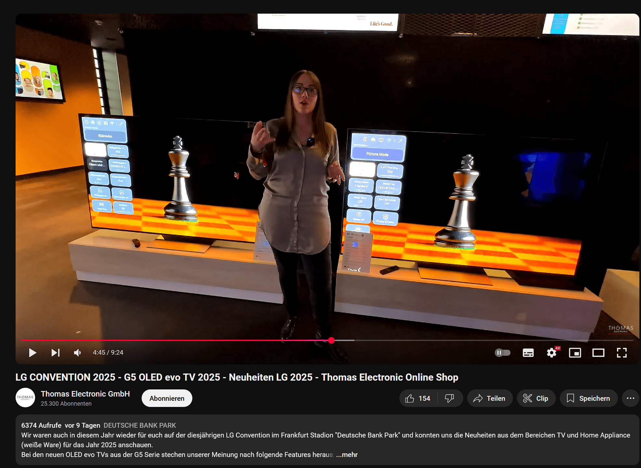Click the 4:45 / 9:24 time display

pos(108,352)
